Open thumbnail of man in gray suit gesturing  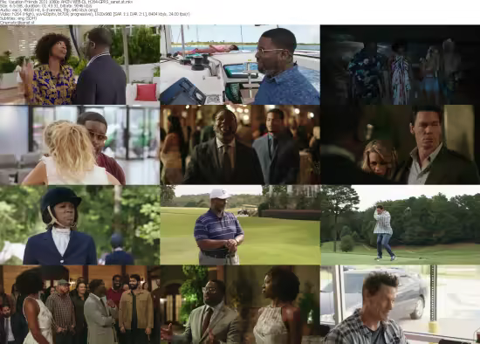coord(240,305)
